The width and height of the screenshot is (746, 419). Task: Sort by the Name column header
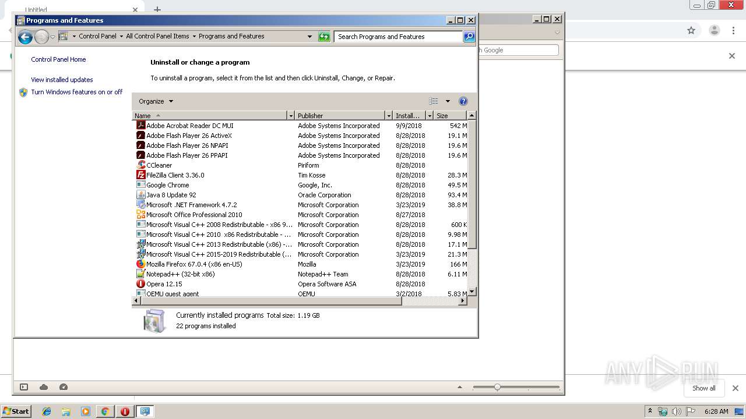pyautogui.click(x=210, y=116)
